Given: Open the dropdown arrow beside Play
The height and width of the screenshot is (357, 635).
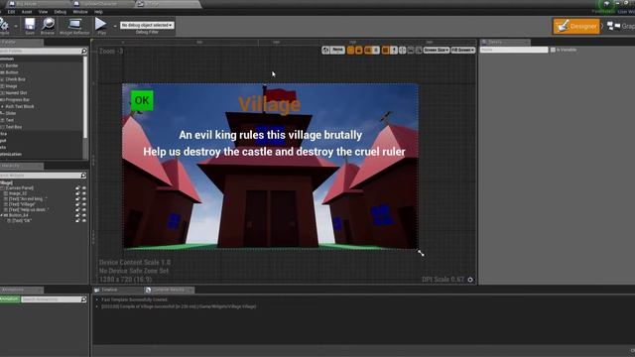Looking at the screenshot, I should point(115,26).
